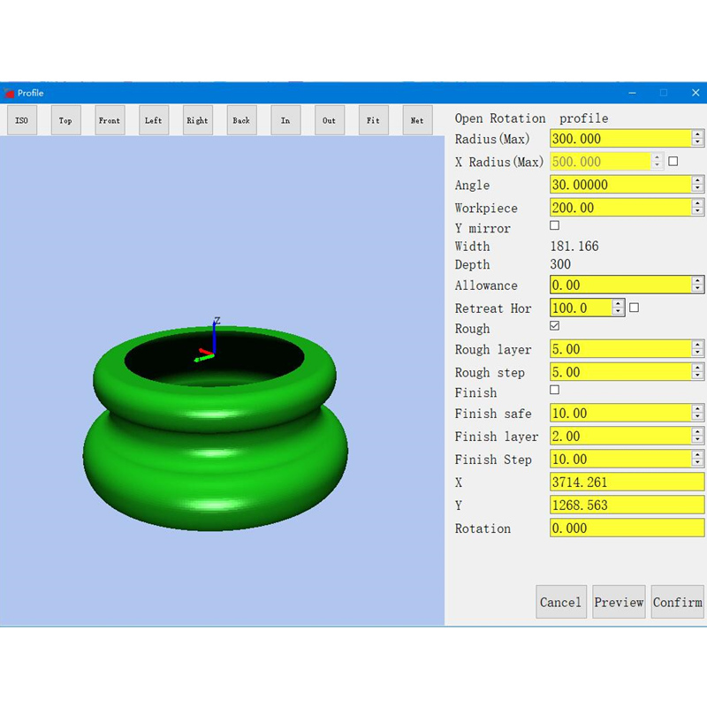Show the Right view
The height and width of the screenshot is (707, 707).
(197, 120)
